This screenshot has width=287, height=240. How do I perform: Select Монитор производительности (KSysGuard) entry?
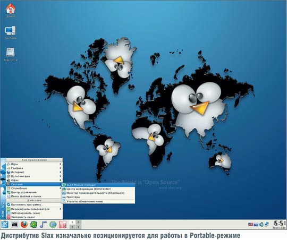(x=98, y=193)
